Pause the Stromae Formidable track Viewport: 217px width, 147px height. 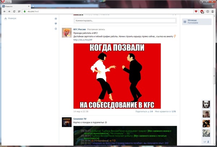pos(185,22)
